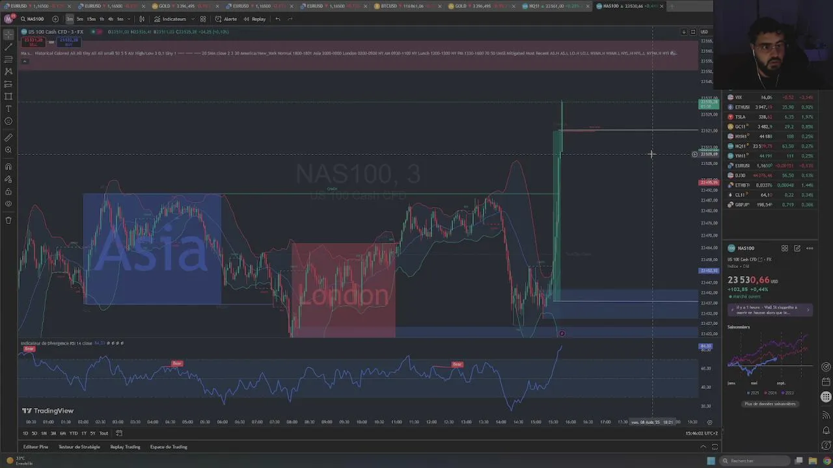The height and width of the screenshot is (468, 833).
Task: Open the go-to-date calendar icon
Action: [x=119, y=434]
